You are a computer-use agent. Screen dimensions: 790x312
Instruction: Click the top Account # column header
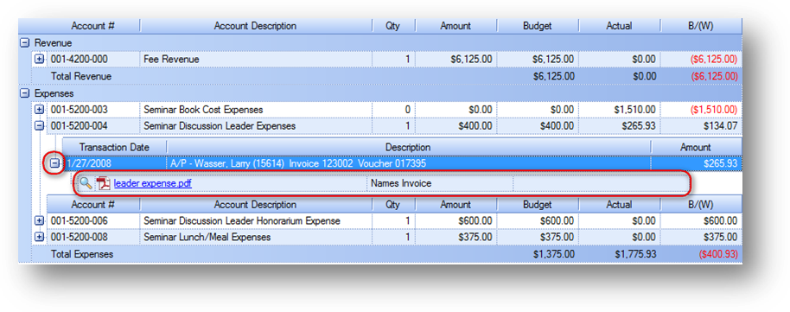[93, 26]
